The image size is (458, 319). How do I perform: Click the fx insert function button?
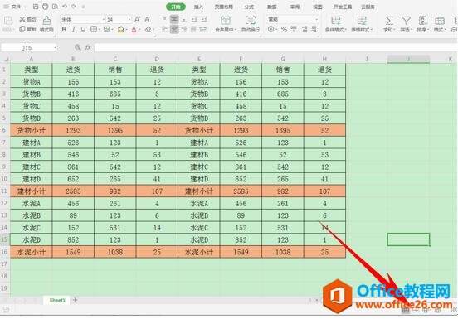tap(88, 47)
